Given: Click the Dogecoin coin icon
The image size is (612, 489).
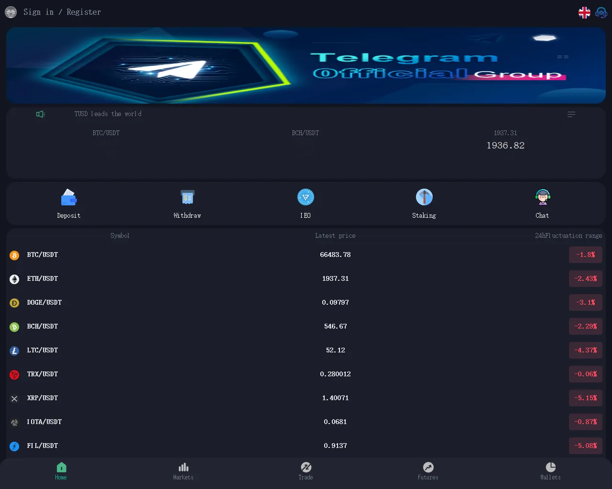Looking at the screenshot, I should (14, 303).
